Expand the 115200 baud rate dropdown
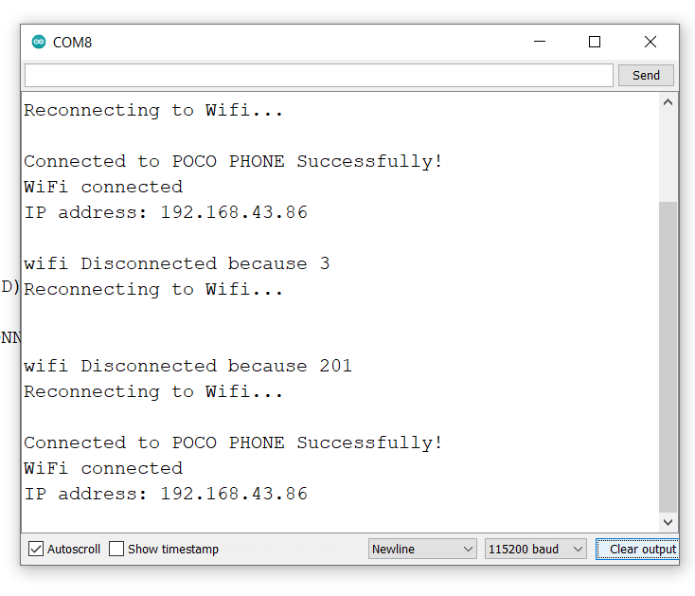 tap(536, 549)
